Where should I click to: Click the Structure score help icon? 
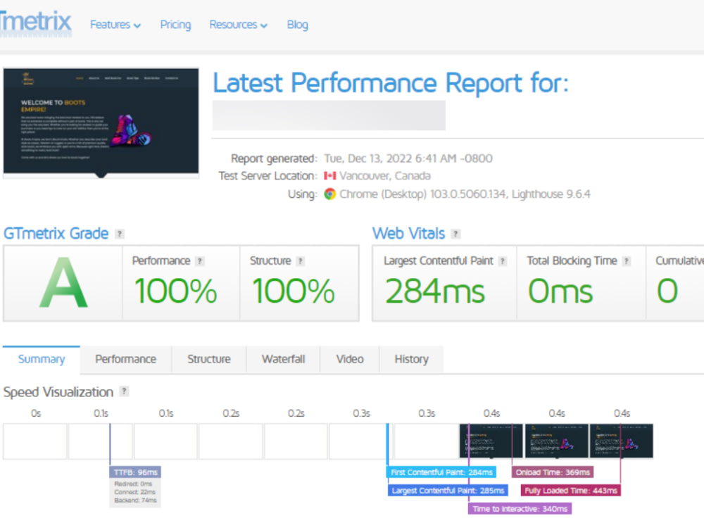coord(301,261)
